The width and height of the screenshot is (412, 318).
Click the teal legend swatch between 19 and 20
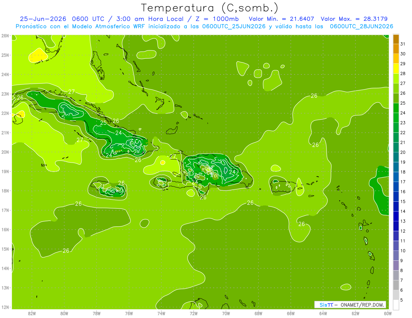point(396,157)
